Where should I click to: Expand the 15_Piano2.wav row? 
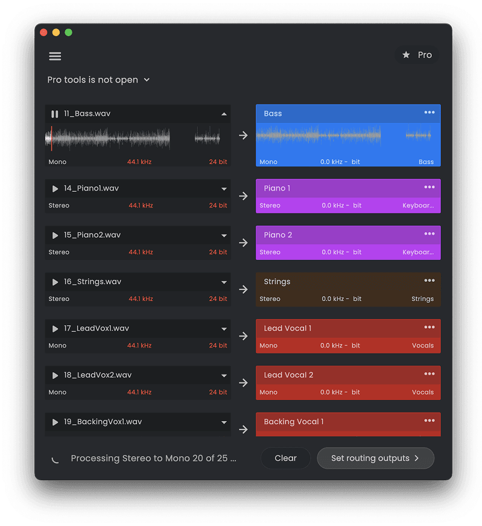tap(224, 235)
